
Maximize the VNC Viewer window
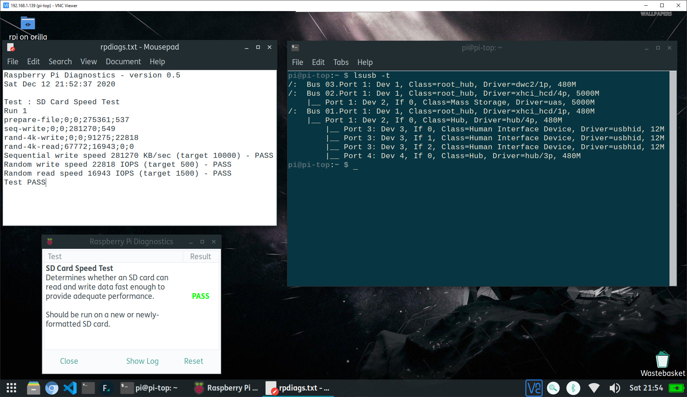662,5
